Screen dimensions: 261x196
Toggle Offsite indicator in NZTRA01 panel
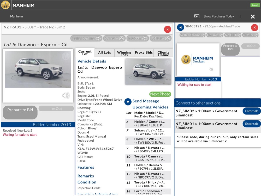tap(161, 38)
